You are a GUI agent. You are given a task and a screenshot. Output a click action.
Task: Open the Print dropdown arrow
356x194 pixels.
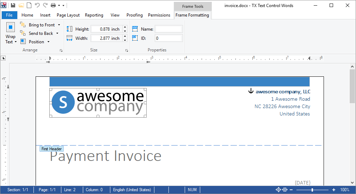(59, 5)
